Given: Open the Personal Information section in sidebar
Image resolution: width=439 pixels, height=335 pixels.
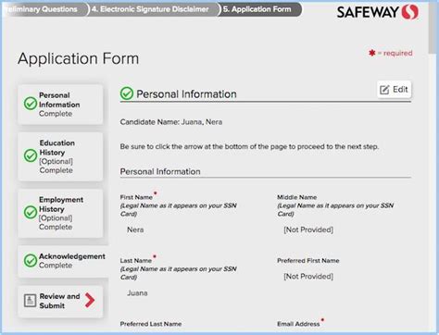Looking at the screenshot, I should 60,105.
